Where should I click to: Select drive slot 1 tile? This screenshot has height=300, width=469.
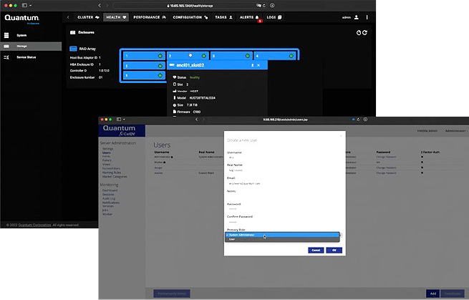pyautogui.click(x=141, y=55)
